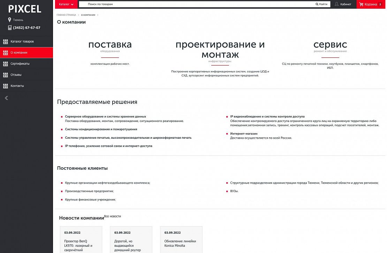Open the О компании sidebar menu item
Image resolution: width=387 pixels, height=253 pixels.
(x=19, y=53)
